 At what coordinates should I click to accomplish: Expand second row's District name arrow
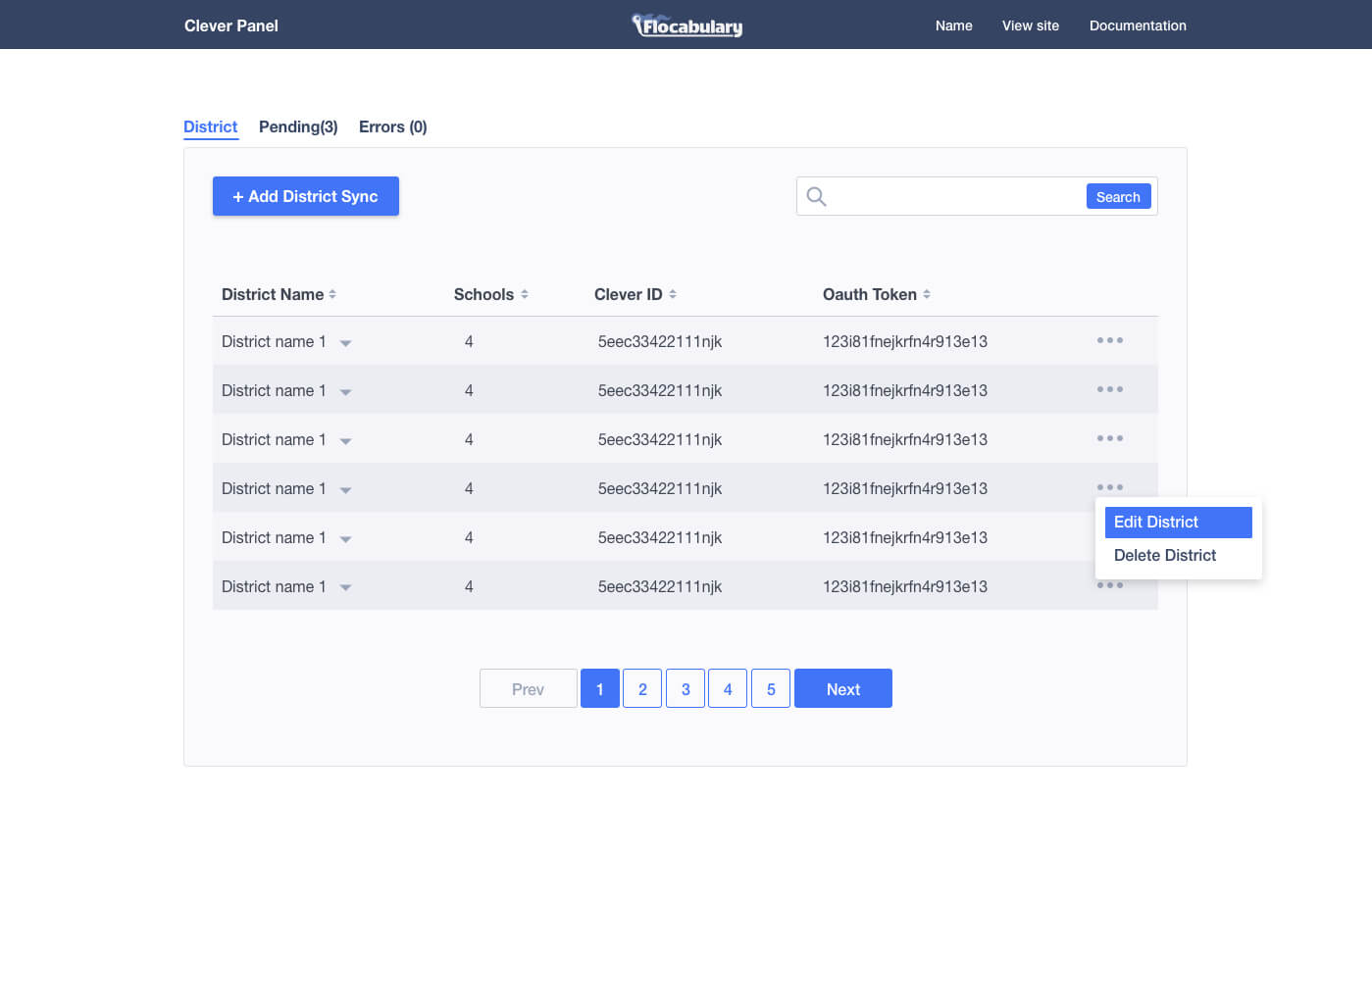[x=345, y=392]
